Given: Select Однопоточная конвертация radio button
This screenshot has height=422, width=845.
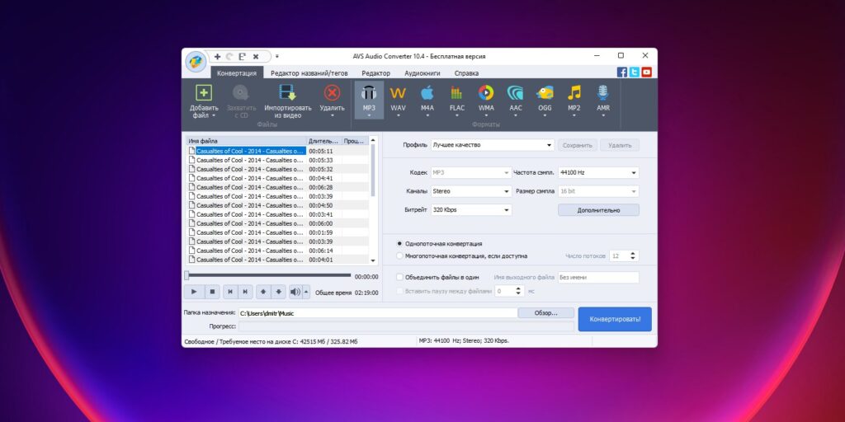Looking at the screenshot, I should pos(399,244).
